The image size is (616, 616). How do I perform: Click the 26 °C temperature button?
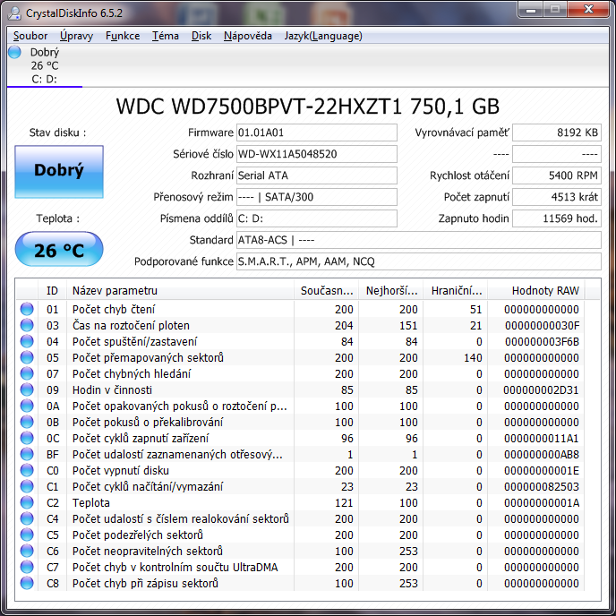click(x=59, y=250)
